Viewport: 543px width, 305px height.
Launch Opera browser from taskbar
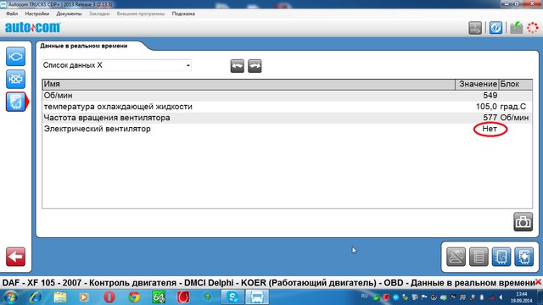coord(109,297)
